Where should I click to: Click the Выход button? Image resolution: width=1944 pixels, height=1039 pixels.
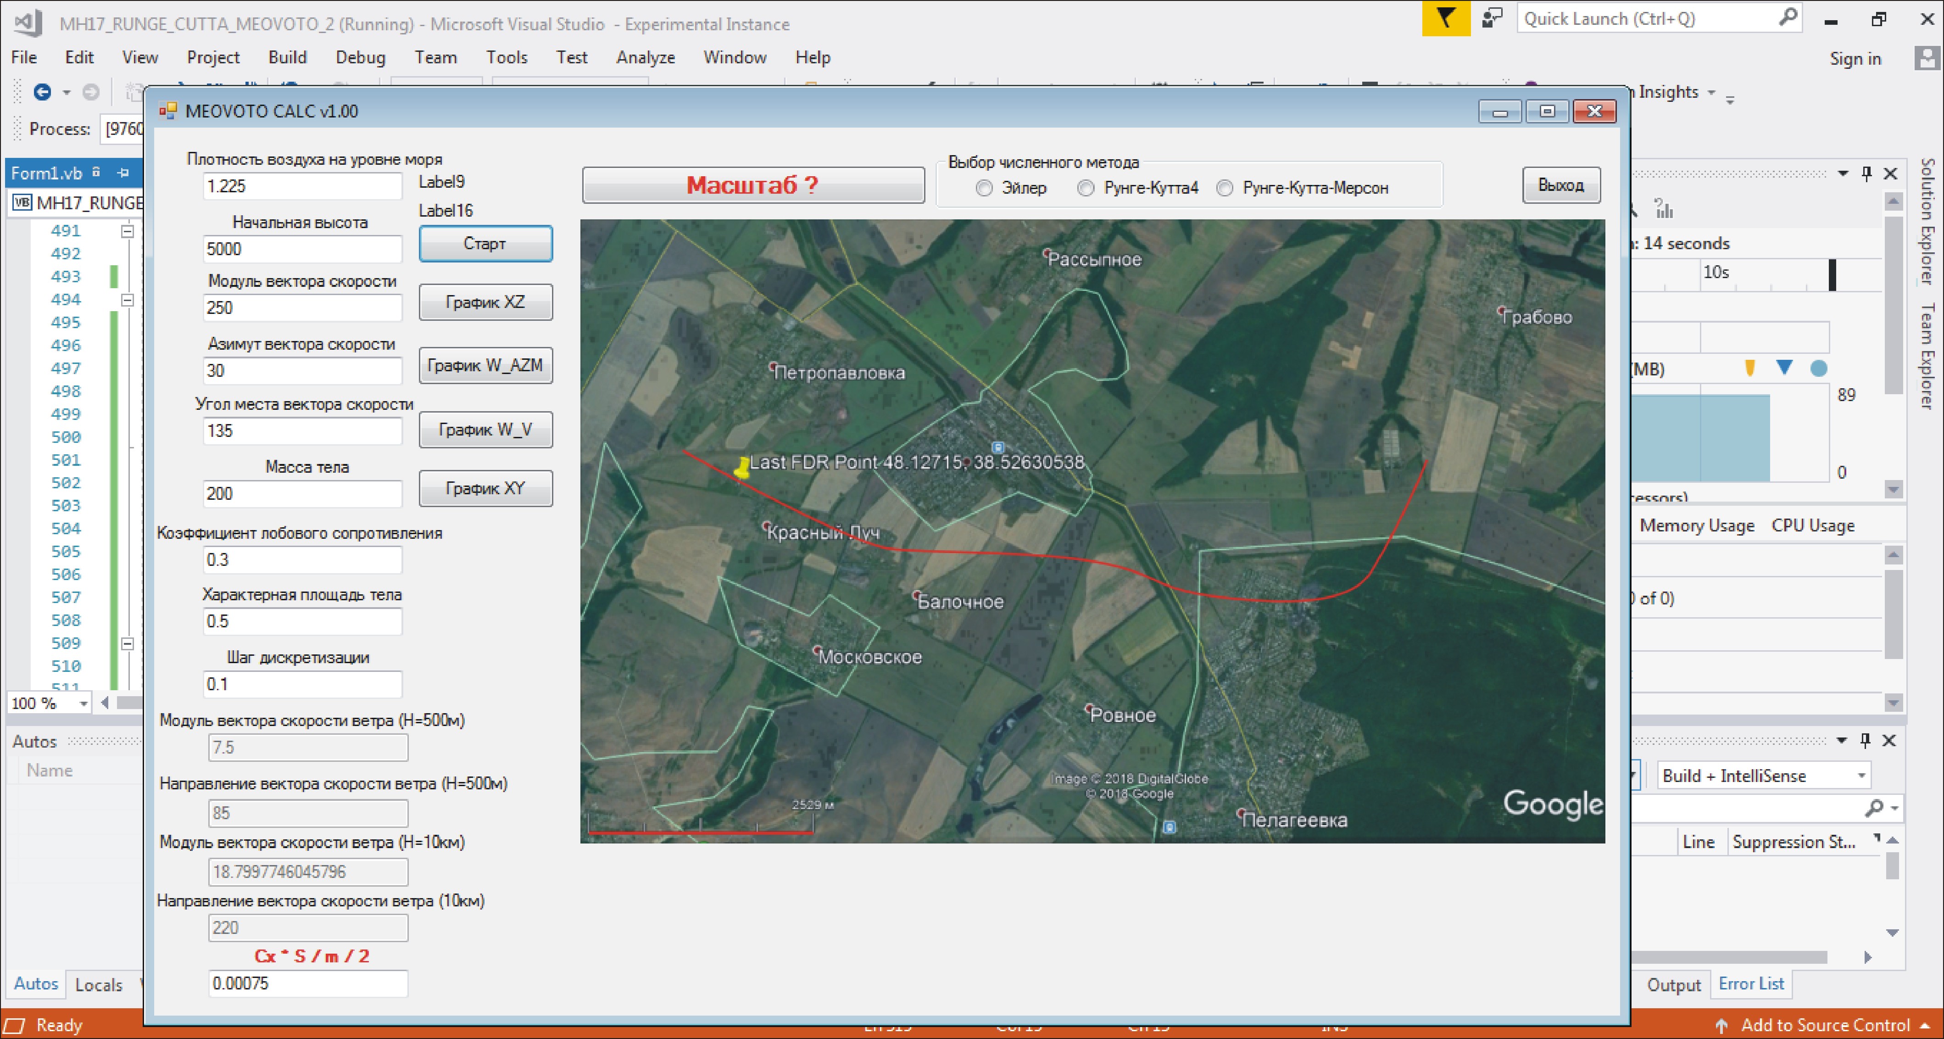[x=1560, y=185]
